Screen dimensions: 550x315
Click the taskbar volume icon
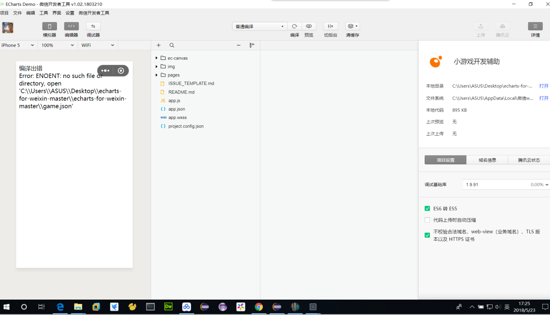pyautogui.click(x=498, y=307)
